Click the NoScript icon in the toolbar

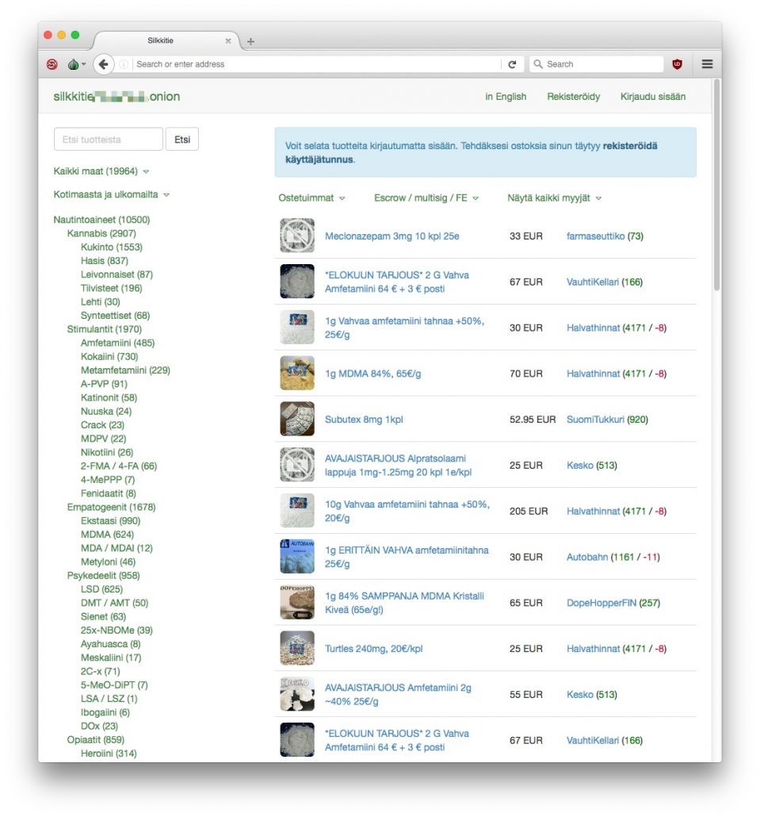coord(52,64)
